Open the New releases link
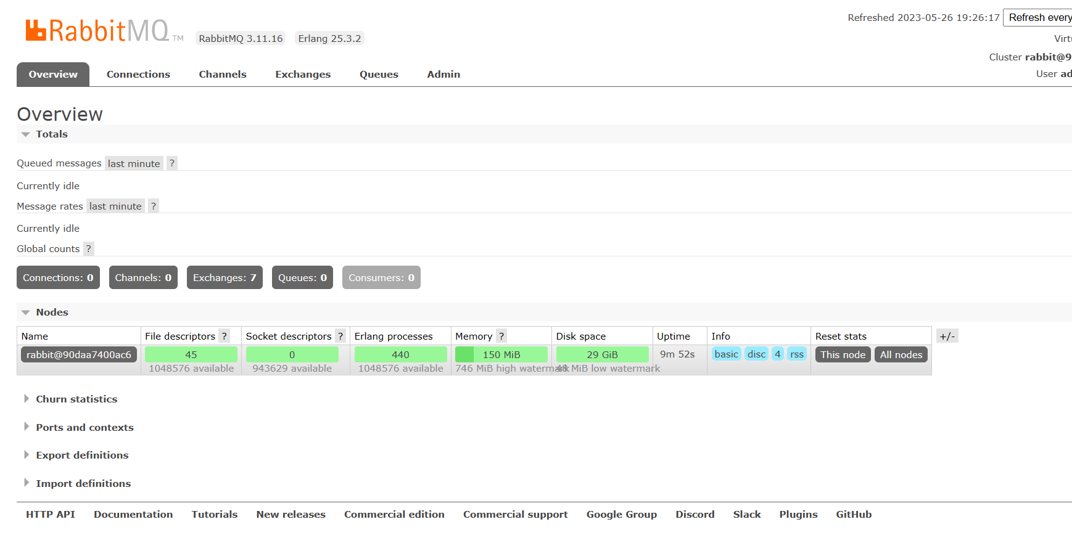 pos(291,514)
